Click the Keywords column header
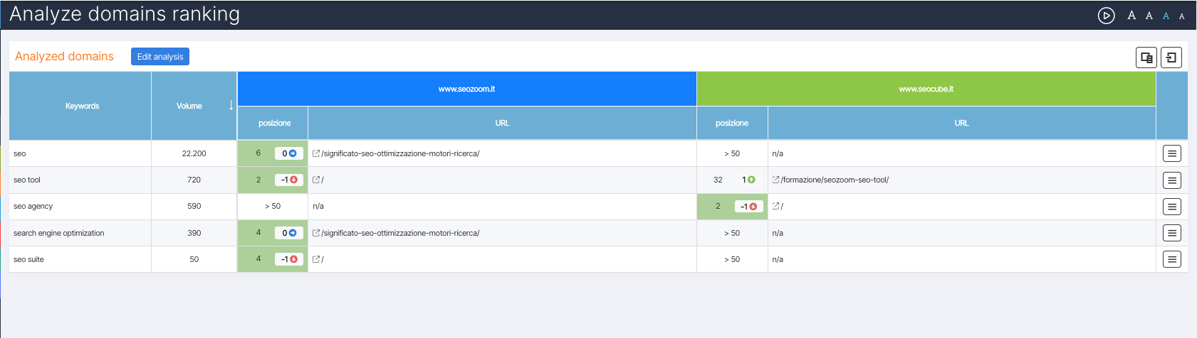This screenshot has height=338, width=1197. [82, 106]
